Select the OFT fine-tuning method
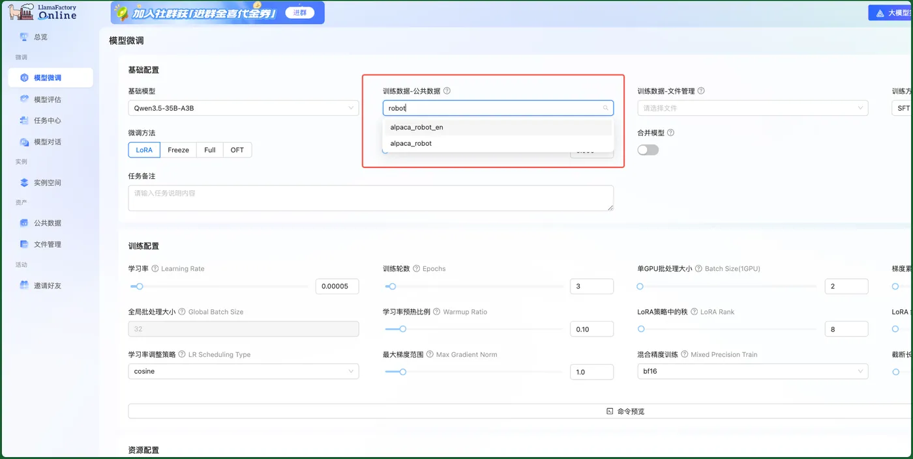 (x=237, y=150)
